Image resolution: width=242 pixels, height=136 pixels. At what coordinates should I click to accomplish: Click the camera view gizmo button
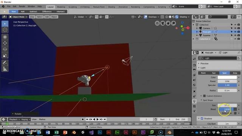[163, 23]
